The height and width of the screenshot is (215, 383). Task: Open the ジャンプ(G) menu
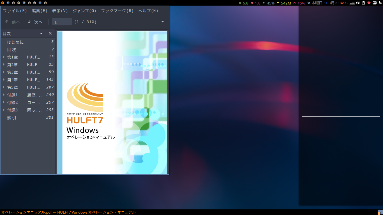point(84,11)
